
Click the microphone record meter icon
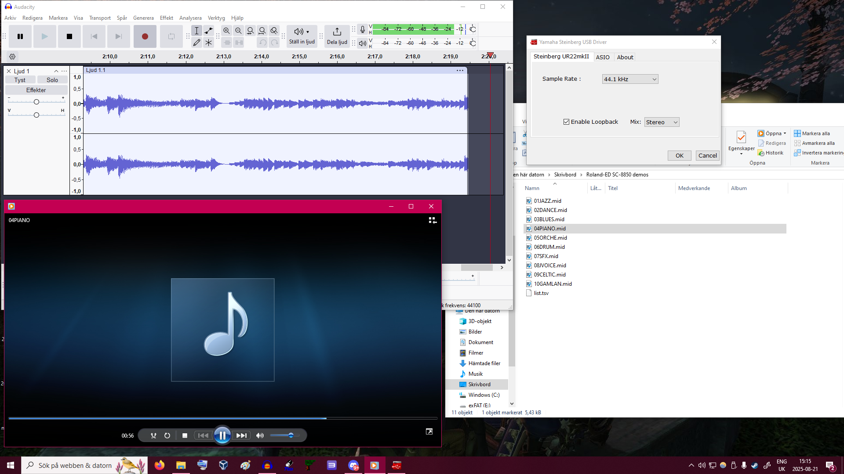click(362, 29)
